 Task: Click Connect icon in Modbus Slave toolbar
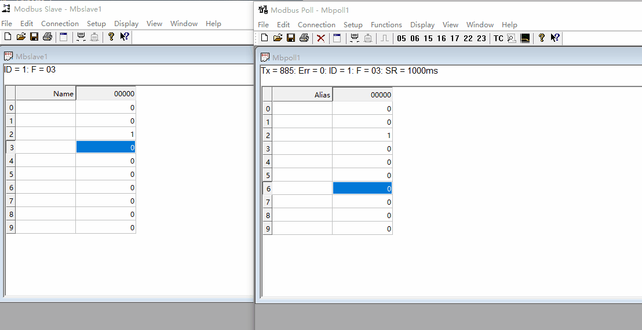pos(81,37)
